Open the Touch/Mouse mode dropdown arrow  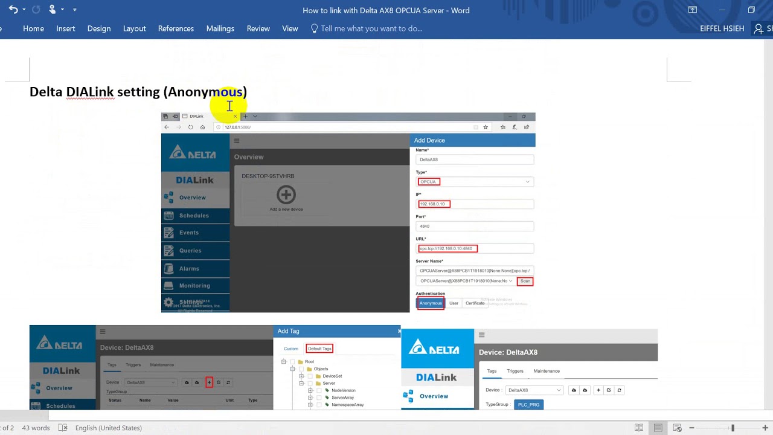[x=62, y=10]
